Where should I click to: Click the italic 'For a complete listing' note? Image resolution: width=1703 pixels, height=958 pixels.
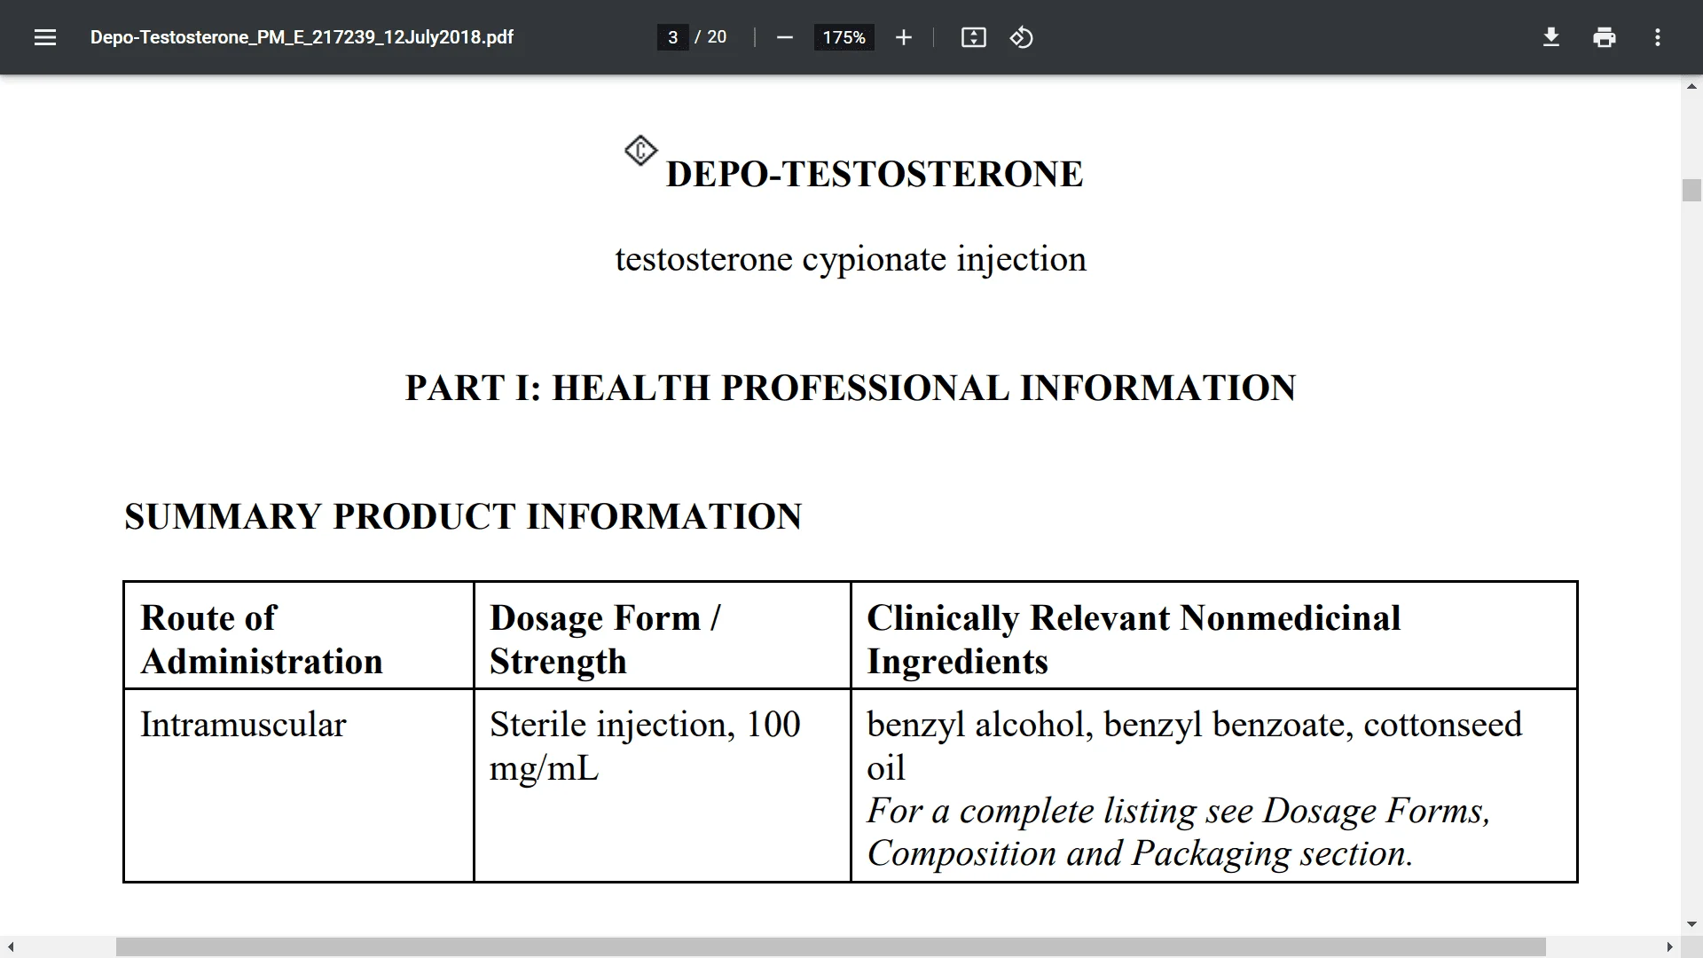pos(1178,832)
